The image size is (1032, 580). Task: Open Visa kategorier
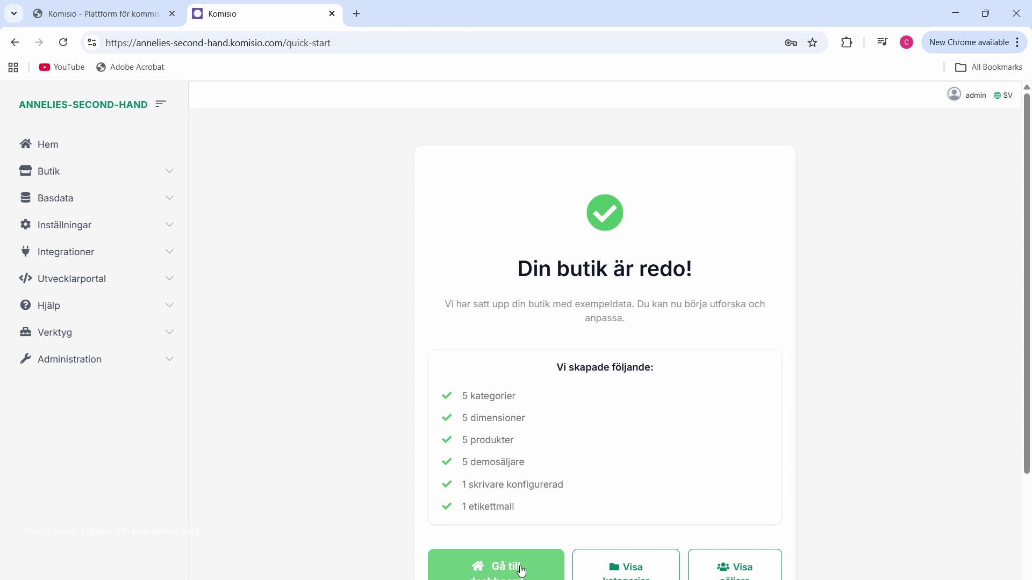(x=626, y=569)
